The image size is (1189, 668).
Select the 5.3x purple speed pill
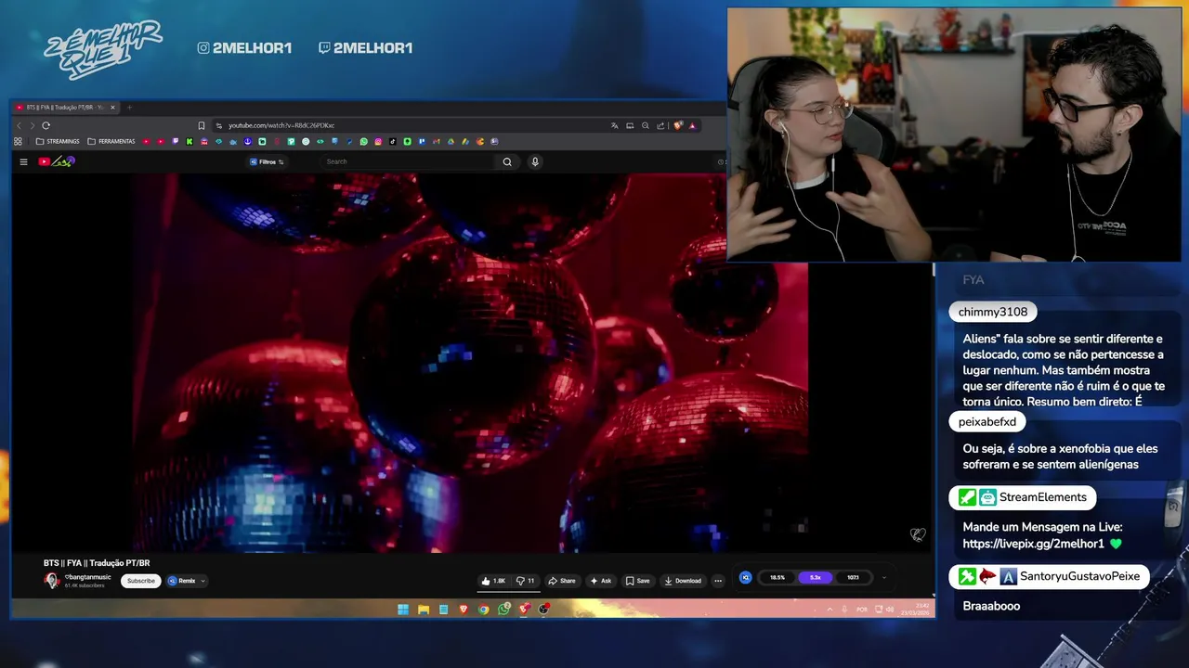pyautogui.click(x=816, y=577)
